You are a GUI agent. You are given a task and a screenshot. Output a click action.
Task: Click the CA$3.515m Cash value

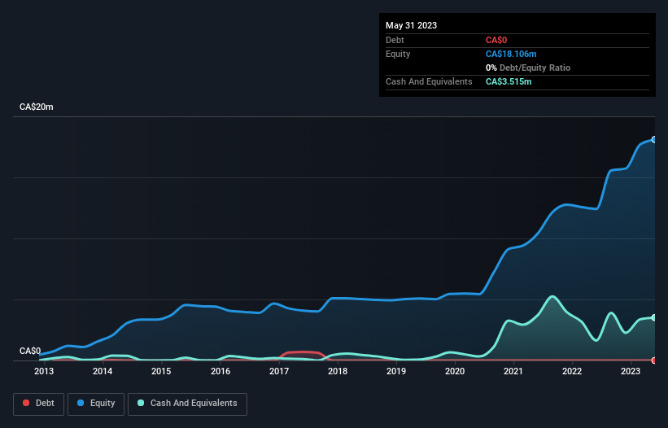(x=509, y=81)
